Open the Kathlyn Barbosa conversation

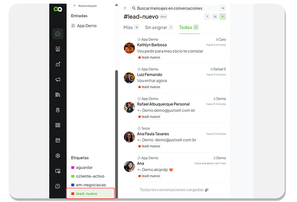173,49
